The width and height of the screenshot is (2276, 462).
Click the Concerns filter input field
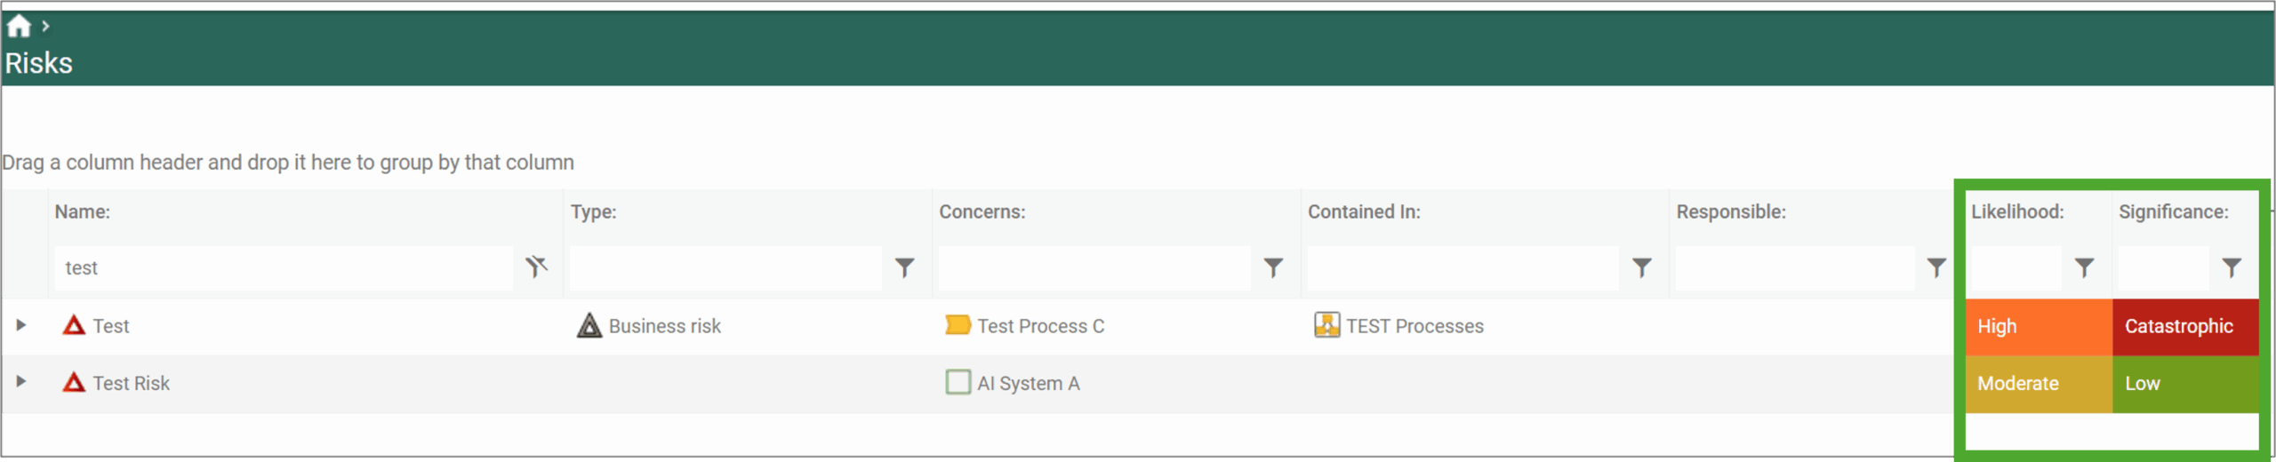click(1094, 267)
